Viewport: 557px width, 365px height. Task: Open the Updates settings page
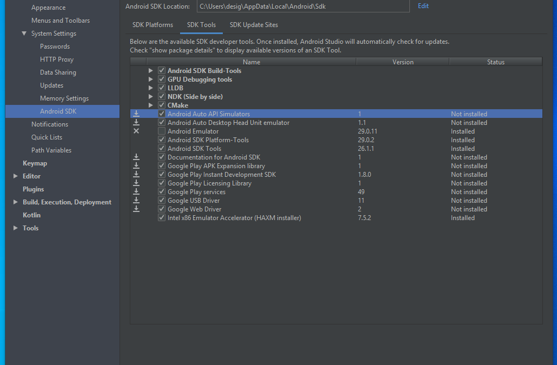(51, 85)
